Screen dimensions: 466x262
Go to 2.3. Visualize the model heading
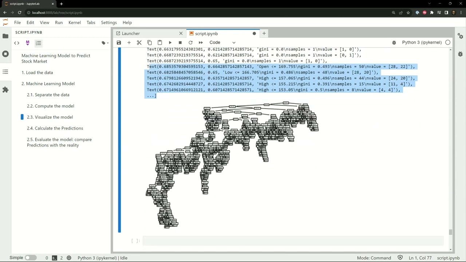pyautogui.click(x=50, y=117)
